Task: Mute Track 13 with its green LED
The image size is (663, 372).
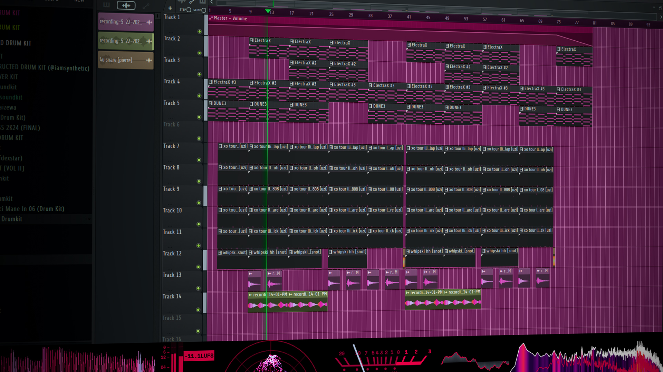Action: coord(198,288)
